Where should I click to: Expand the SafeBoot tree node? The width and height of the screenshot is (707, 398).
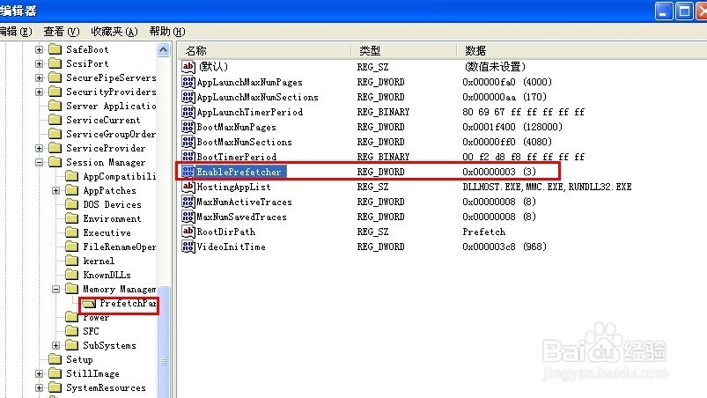click(40, 49)
